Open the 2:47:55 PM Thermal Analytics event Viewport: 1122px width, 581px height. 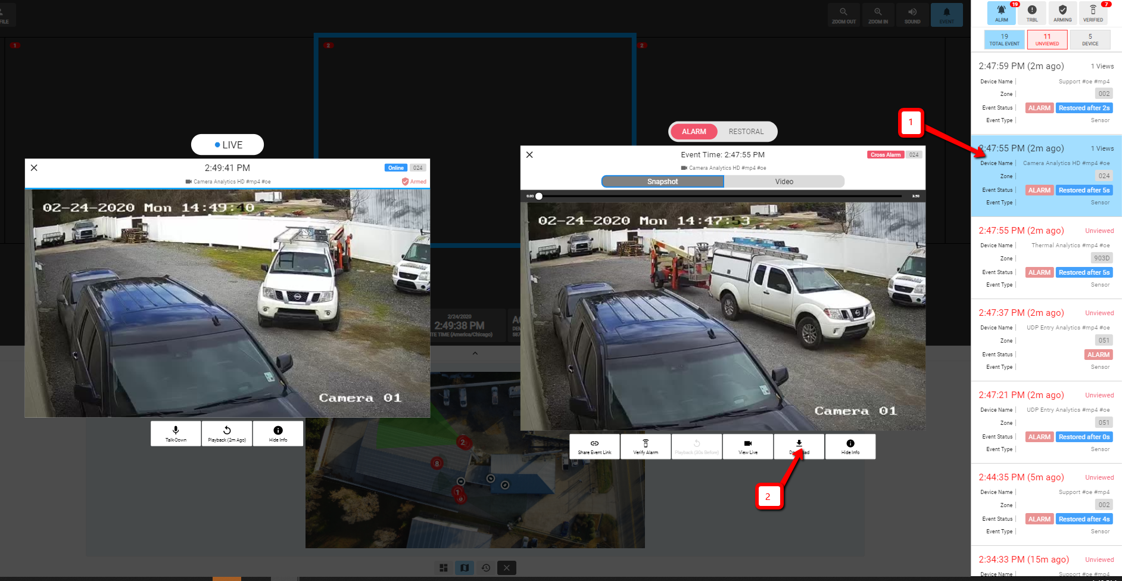(1046, 258)
